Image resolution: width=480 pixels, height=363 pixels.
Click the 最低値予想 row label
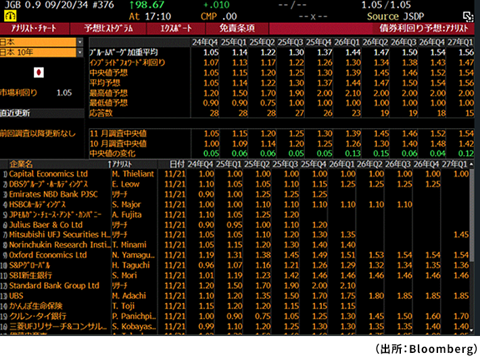tap(108, 103)
